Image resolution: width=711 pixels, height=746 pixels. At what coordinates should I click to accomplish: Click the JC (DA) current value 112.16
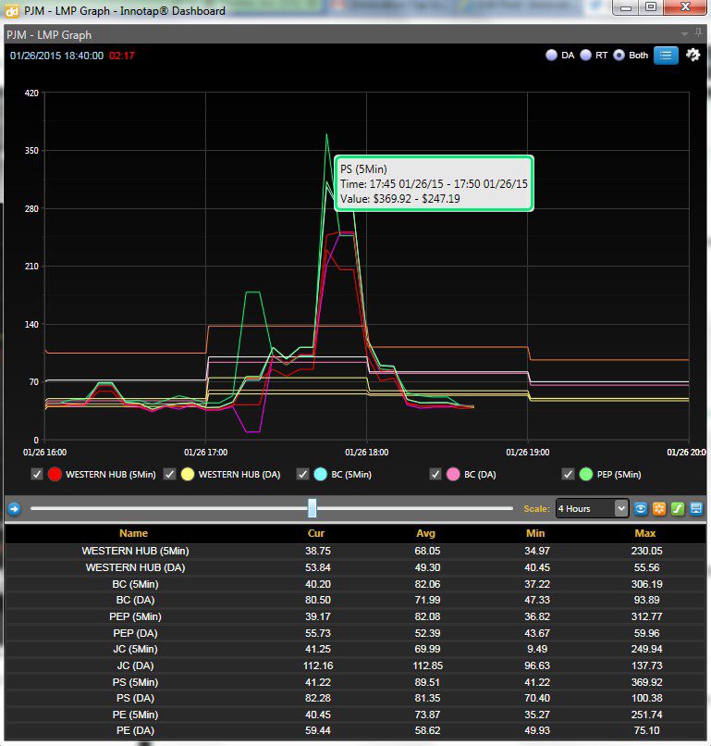(x=318, y=666)
